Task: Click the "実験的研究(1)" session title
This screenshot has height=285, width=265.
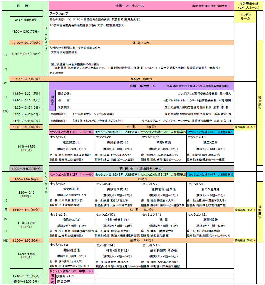Action: (x=117, y=143)
